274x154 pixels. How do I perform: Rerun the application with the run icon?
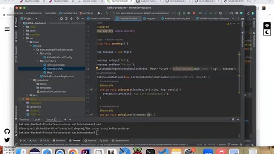click(179, 13)
